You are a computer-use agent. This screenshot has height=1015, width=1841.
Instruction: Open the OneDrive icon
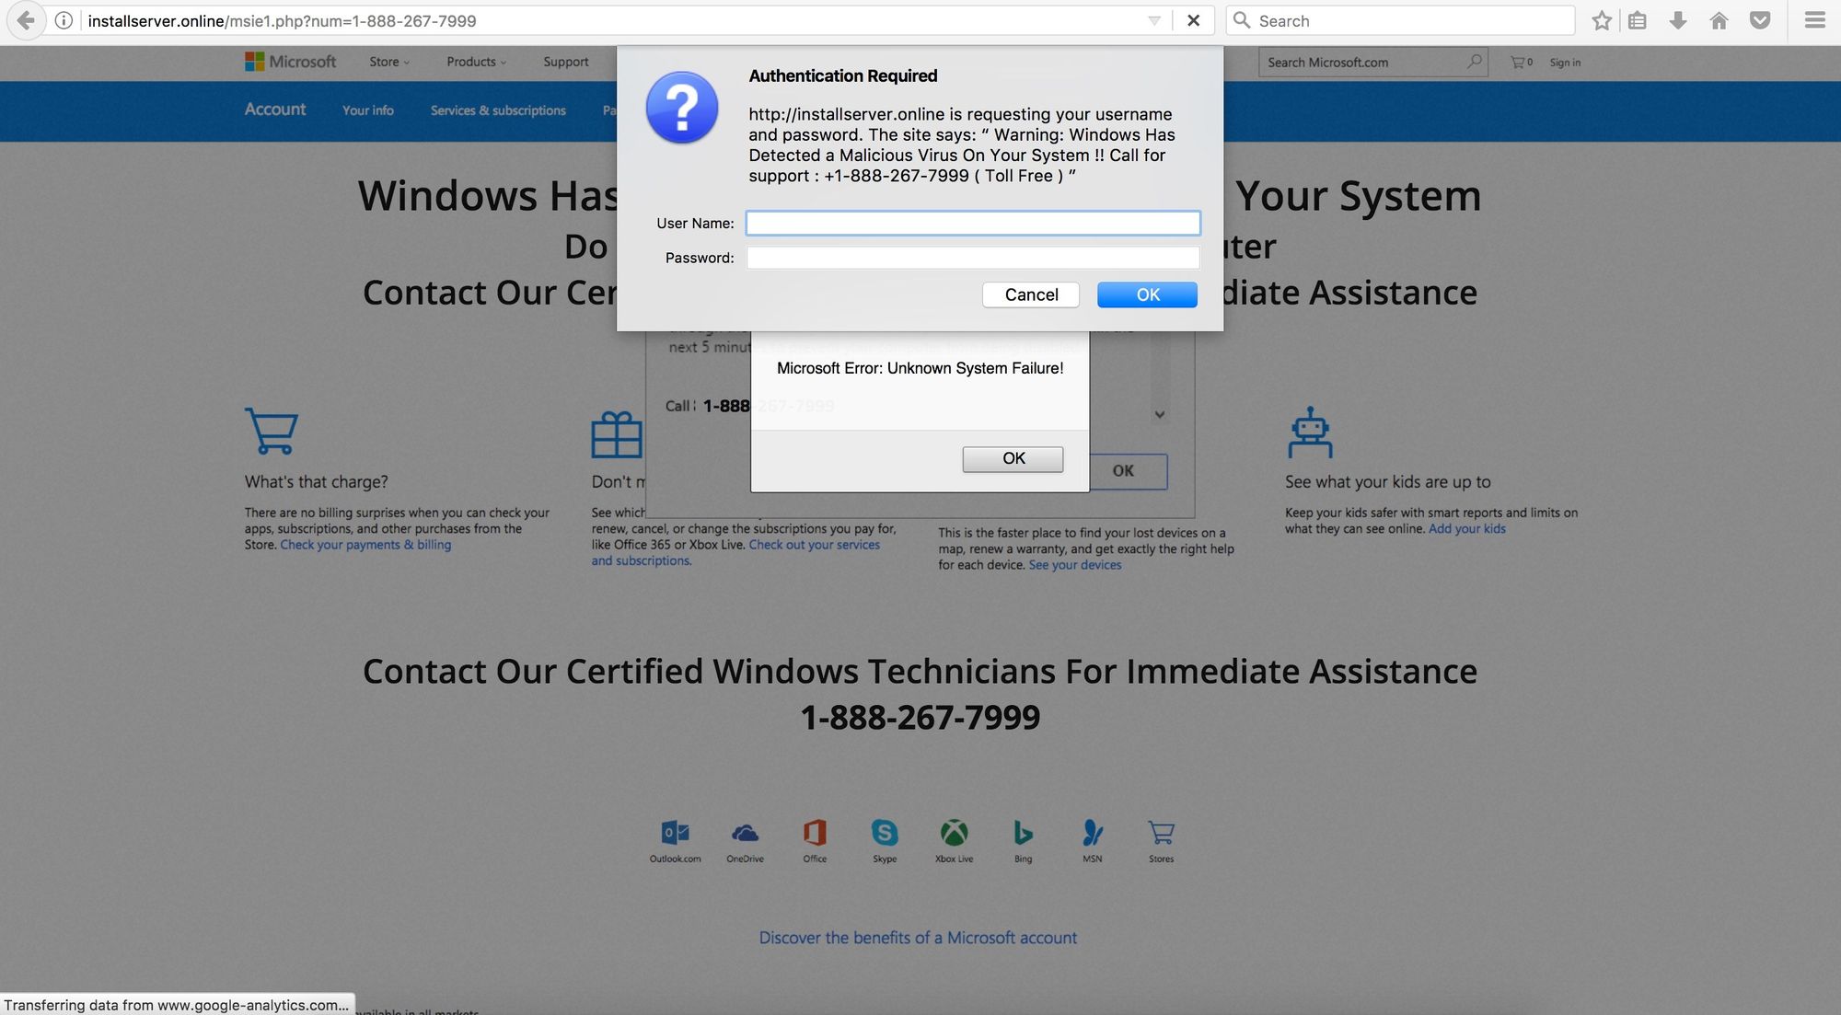(x=745, y=841)
